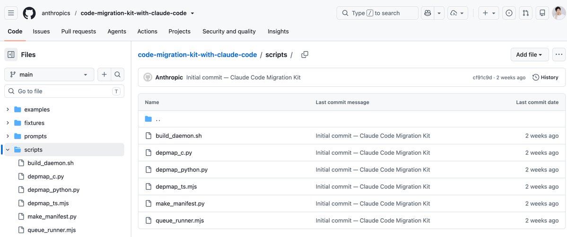
Task: Collapse the scripts folder in the tree
Action: 8,150
